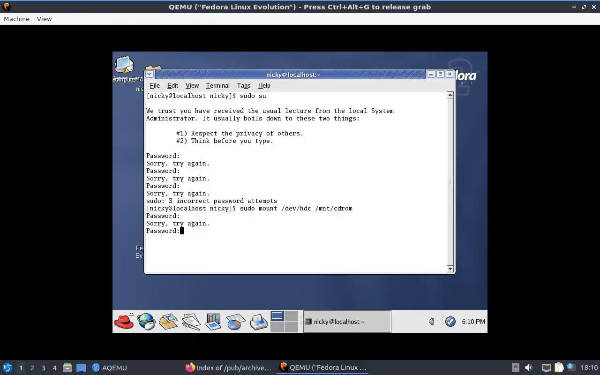The width and height of the screenshot is (600, 375).
Task: Switch to host virtual desktop 3
Action: click(43, 367)
